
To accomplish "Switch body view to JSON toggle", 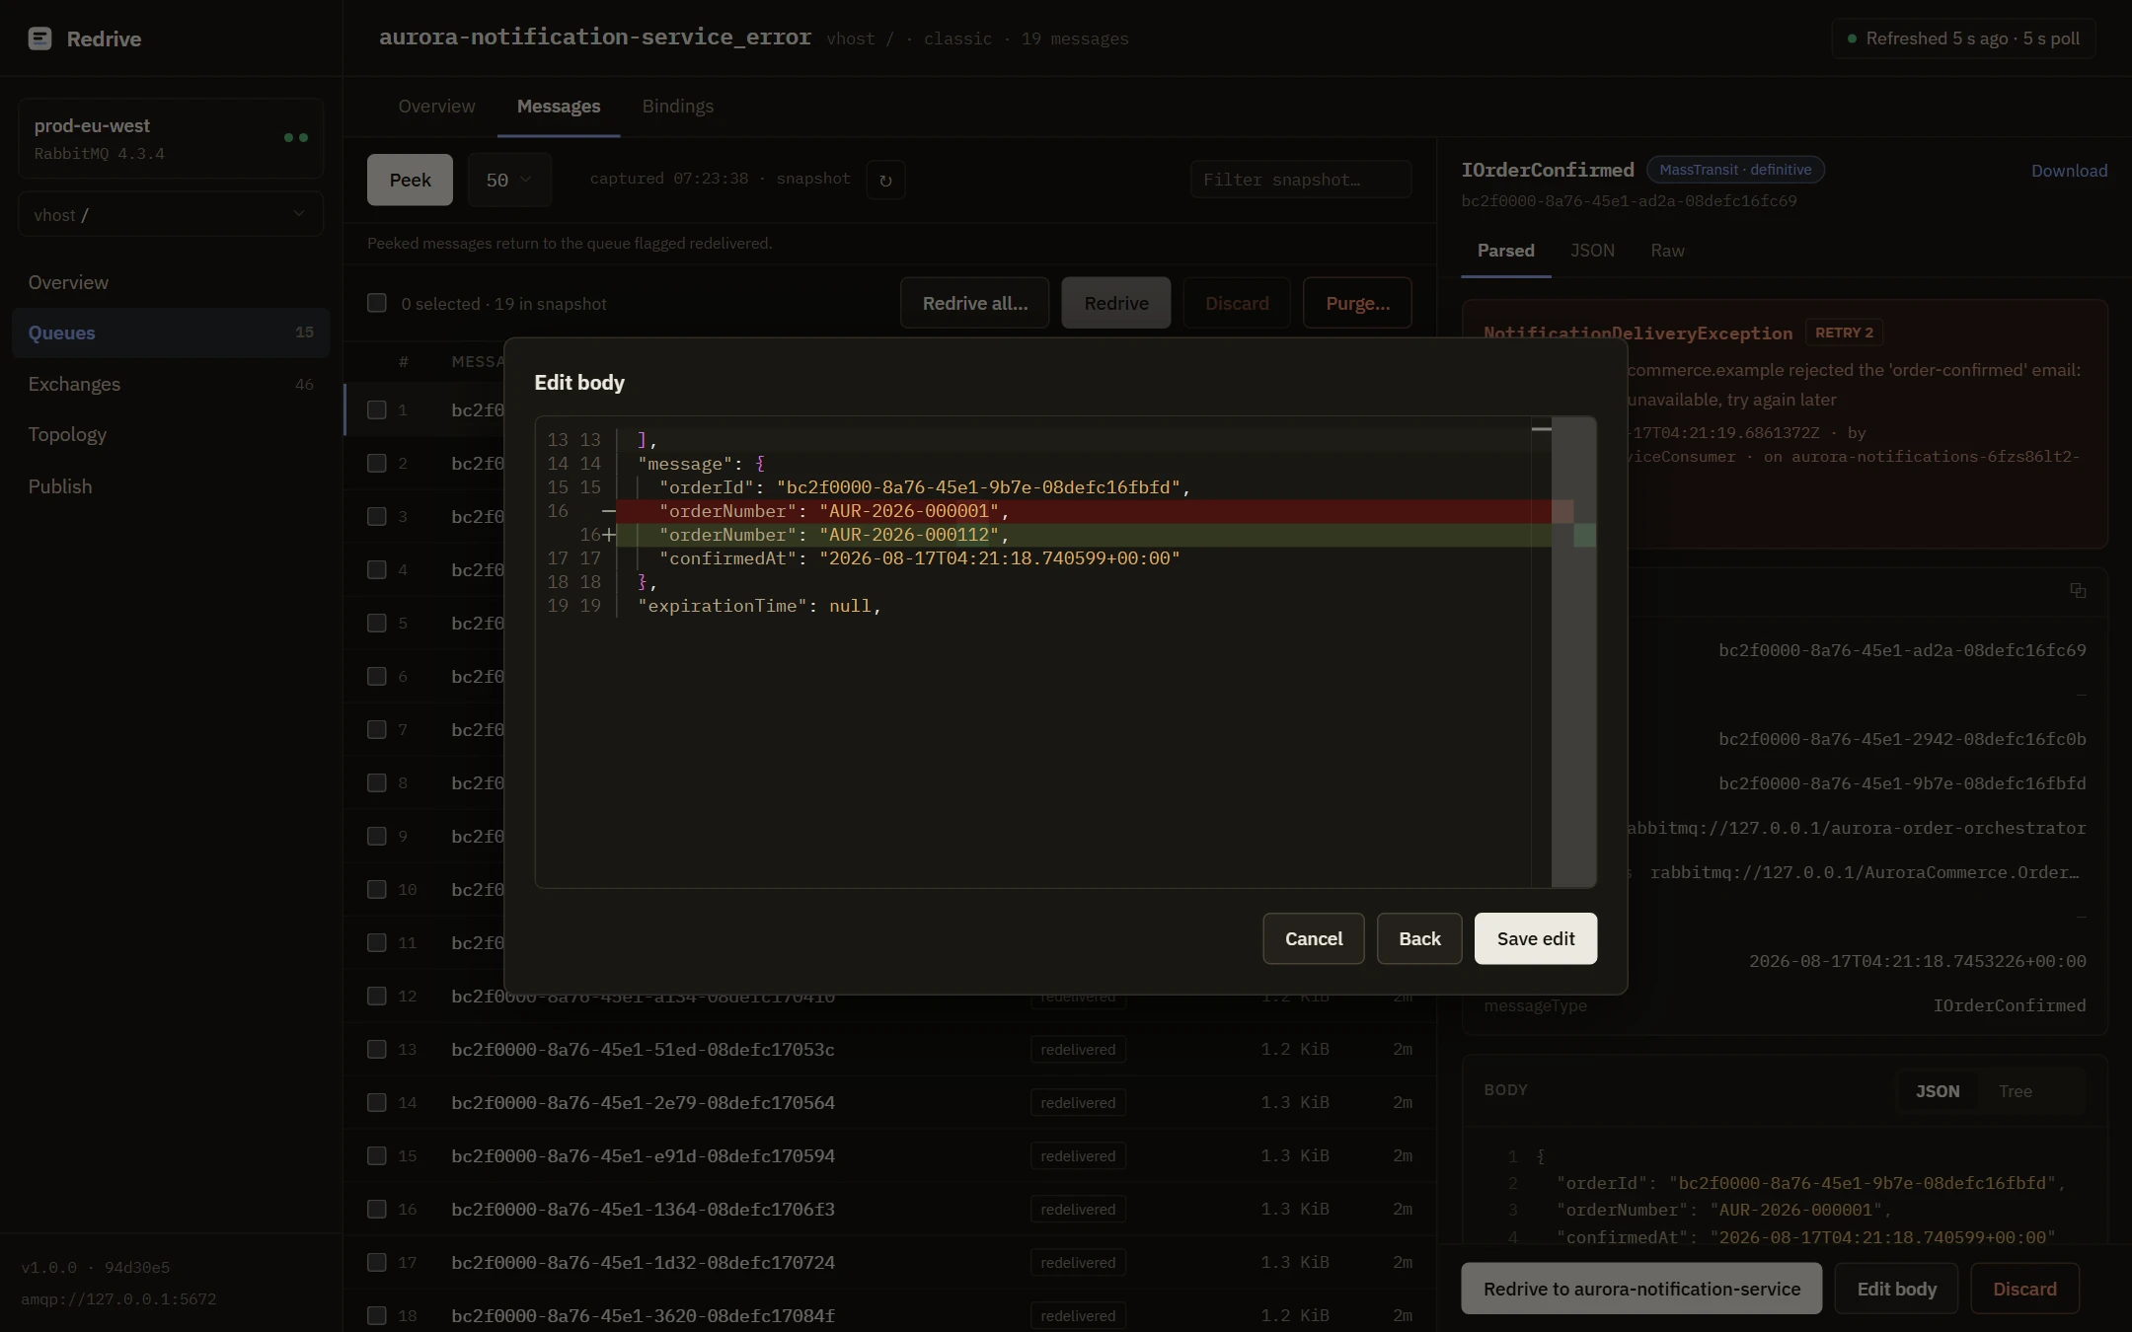I will [x=1938, y=1091].
